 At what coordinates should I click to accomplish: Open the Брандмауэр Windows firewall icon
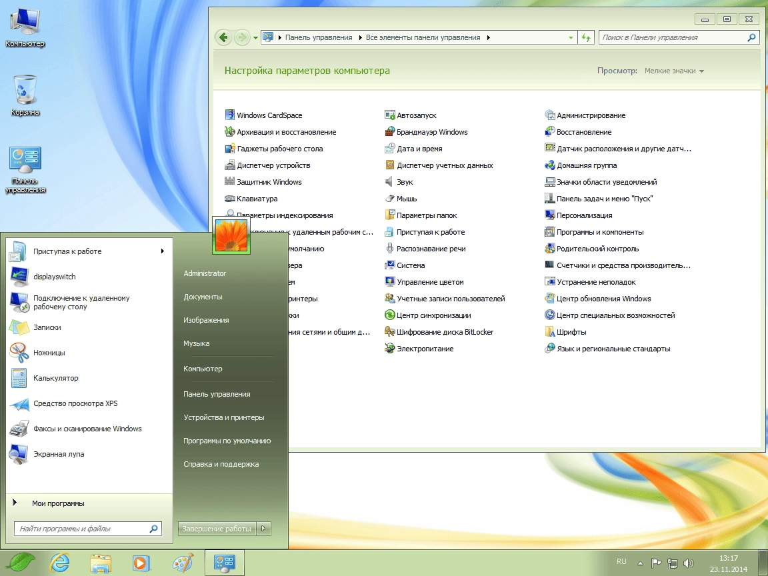390,132
